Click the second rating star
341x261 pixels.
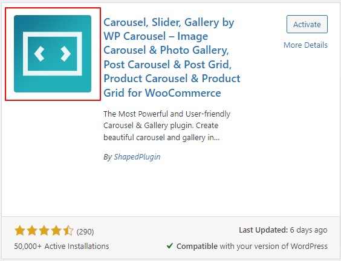32,231
